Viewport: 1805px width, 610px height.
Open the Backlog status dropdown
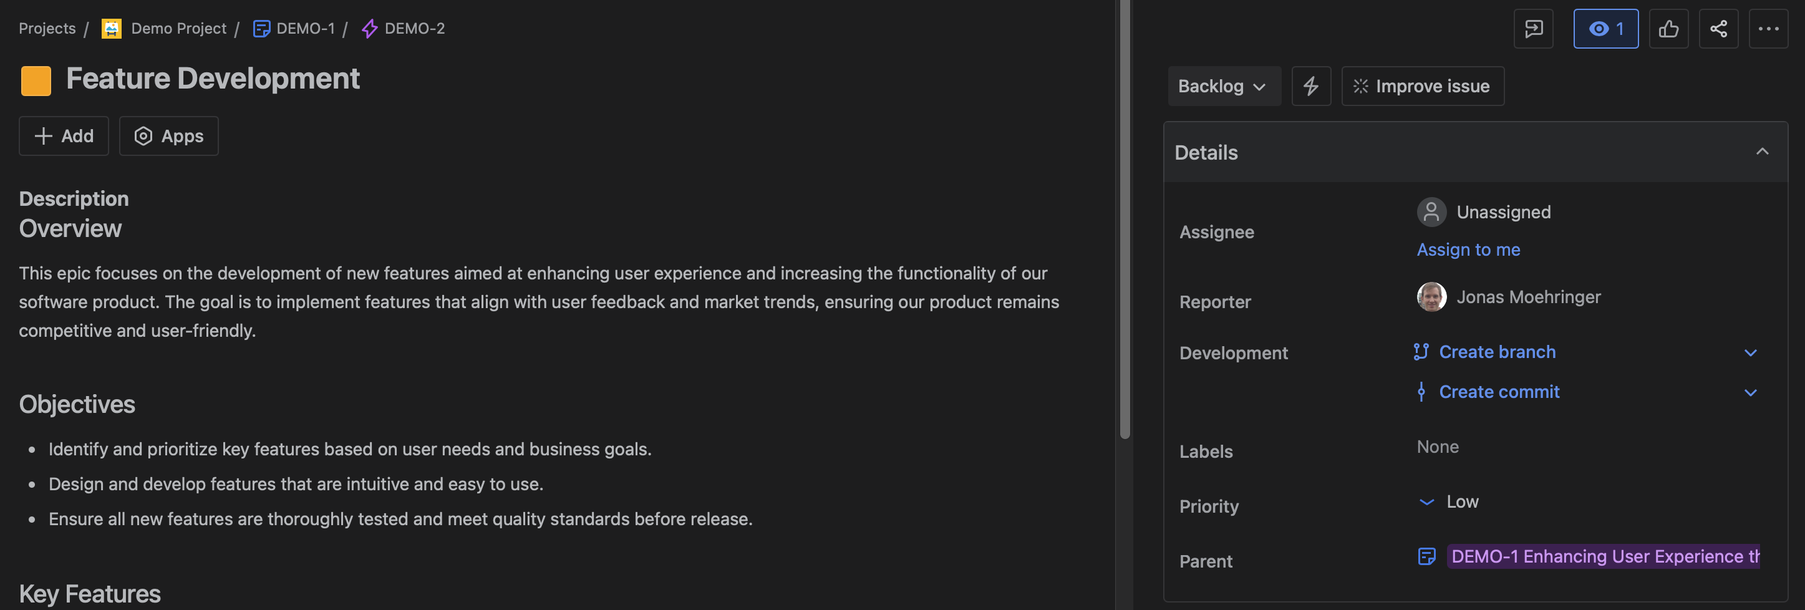1224,86
